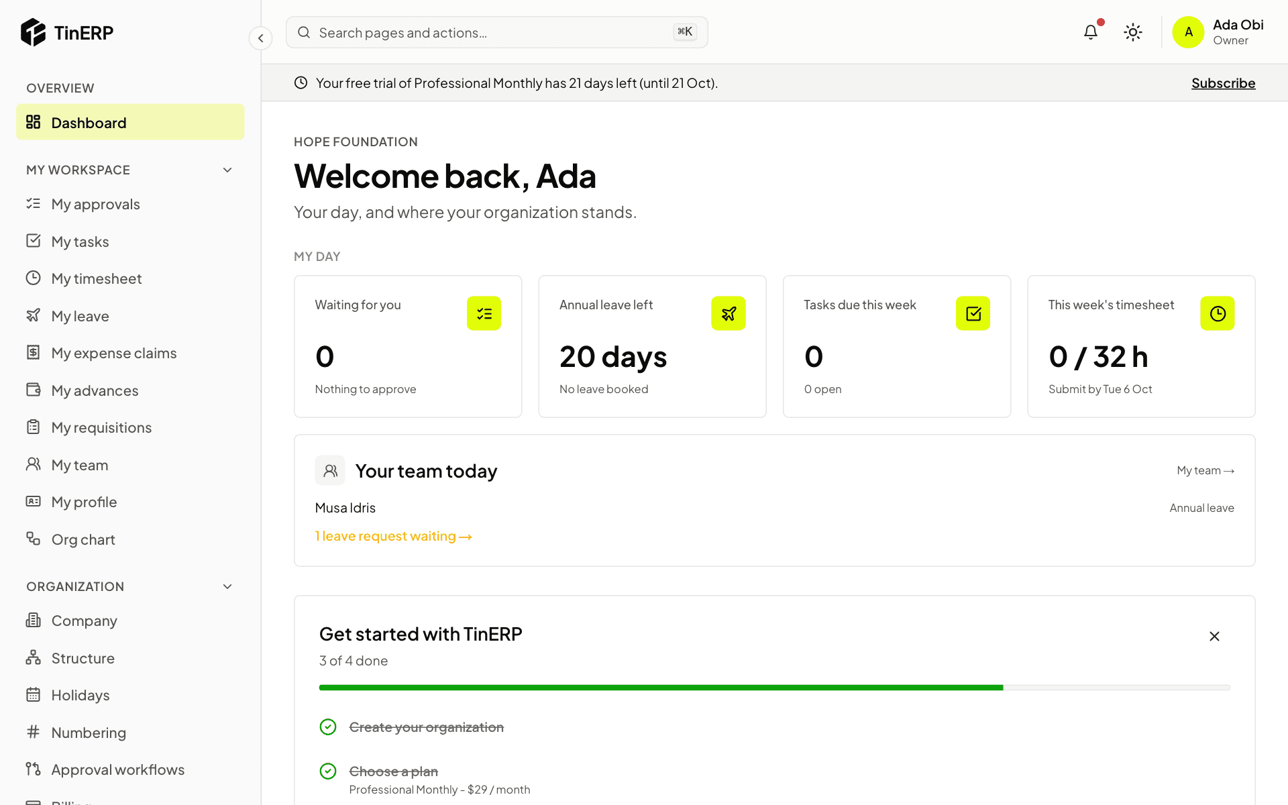
Task: Follow the My team arrow link
Action: coord(1205,470)
